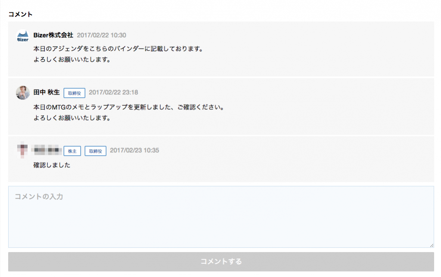Click the Bizer株式会社 author name
Viewport: 441px width, 277px height.
pos(53,35)
